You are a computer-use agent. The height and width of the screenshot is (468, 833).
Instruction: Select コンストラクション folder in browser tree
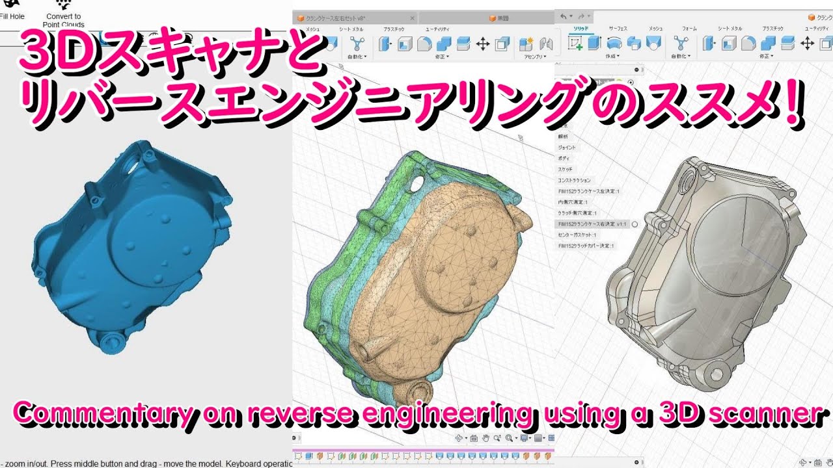click(575, 180)
